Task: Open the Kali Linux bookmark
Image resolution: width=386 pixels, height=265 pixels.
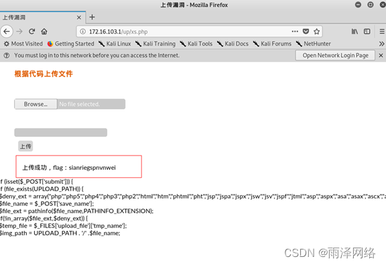Action: pos(115,44)
